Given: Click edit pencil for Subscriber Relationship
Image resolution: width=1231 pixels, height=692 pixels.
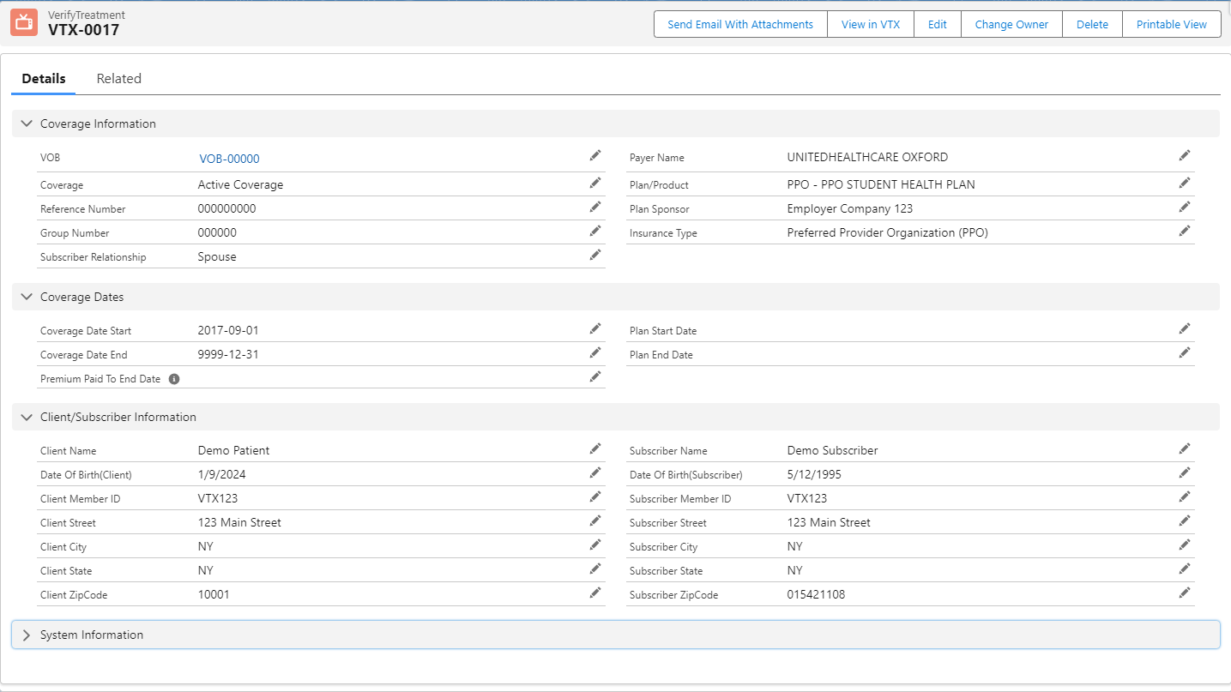Looking at the screenshot, I should point(594,255).
